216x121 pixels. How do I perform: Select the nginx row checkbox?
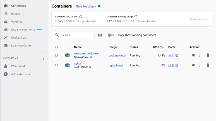pos(56,65)
